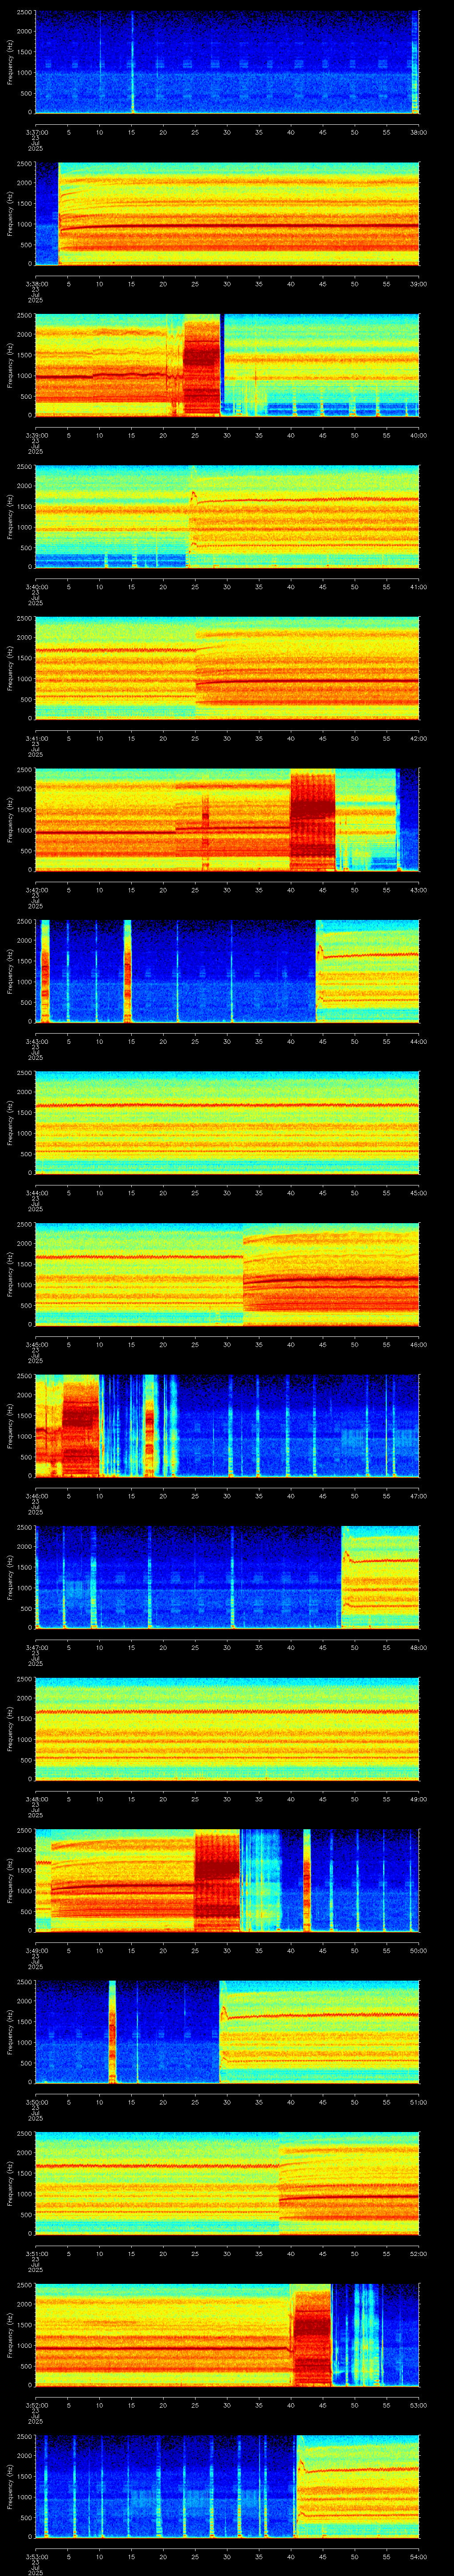Open the spectrogram spanning 3:46:00 to 3:47:00
Image resolution: width=454 pixels, height=2576 pixels.
pyautogui.click(x=227, y=1425)
